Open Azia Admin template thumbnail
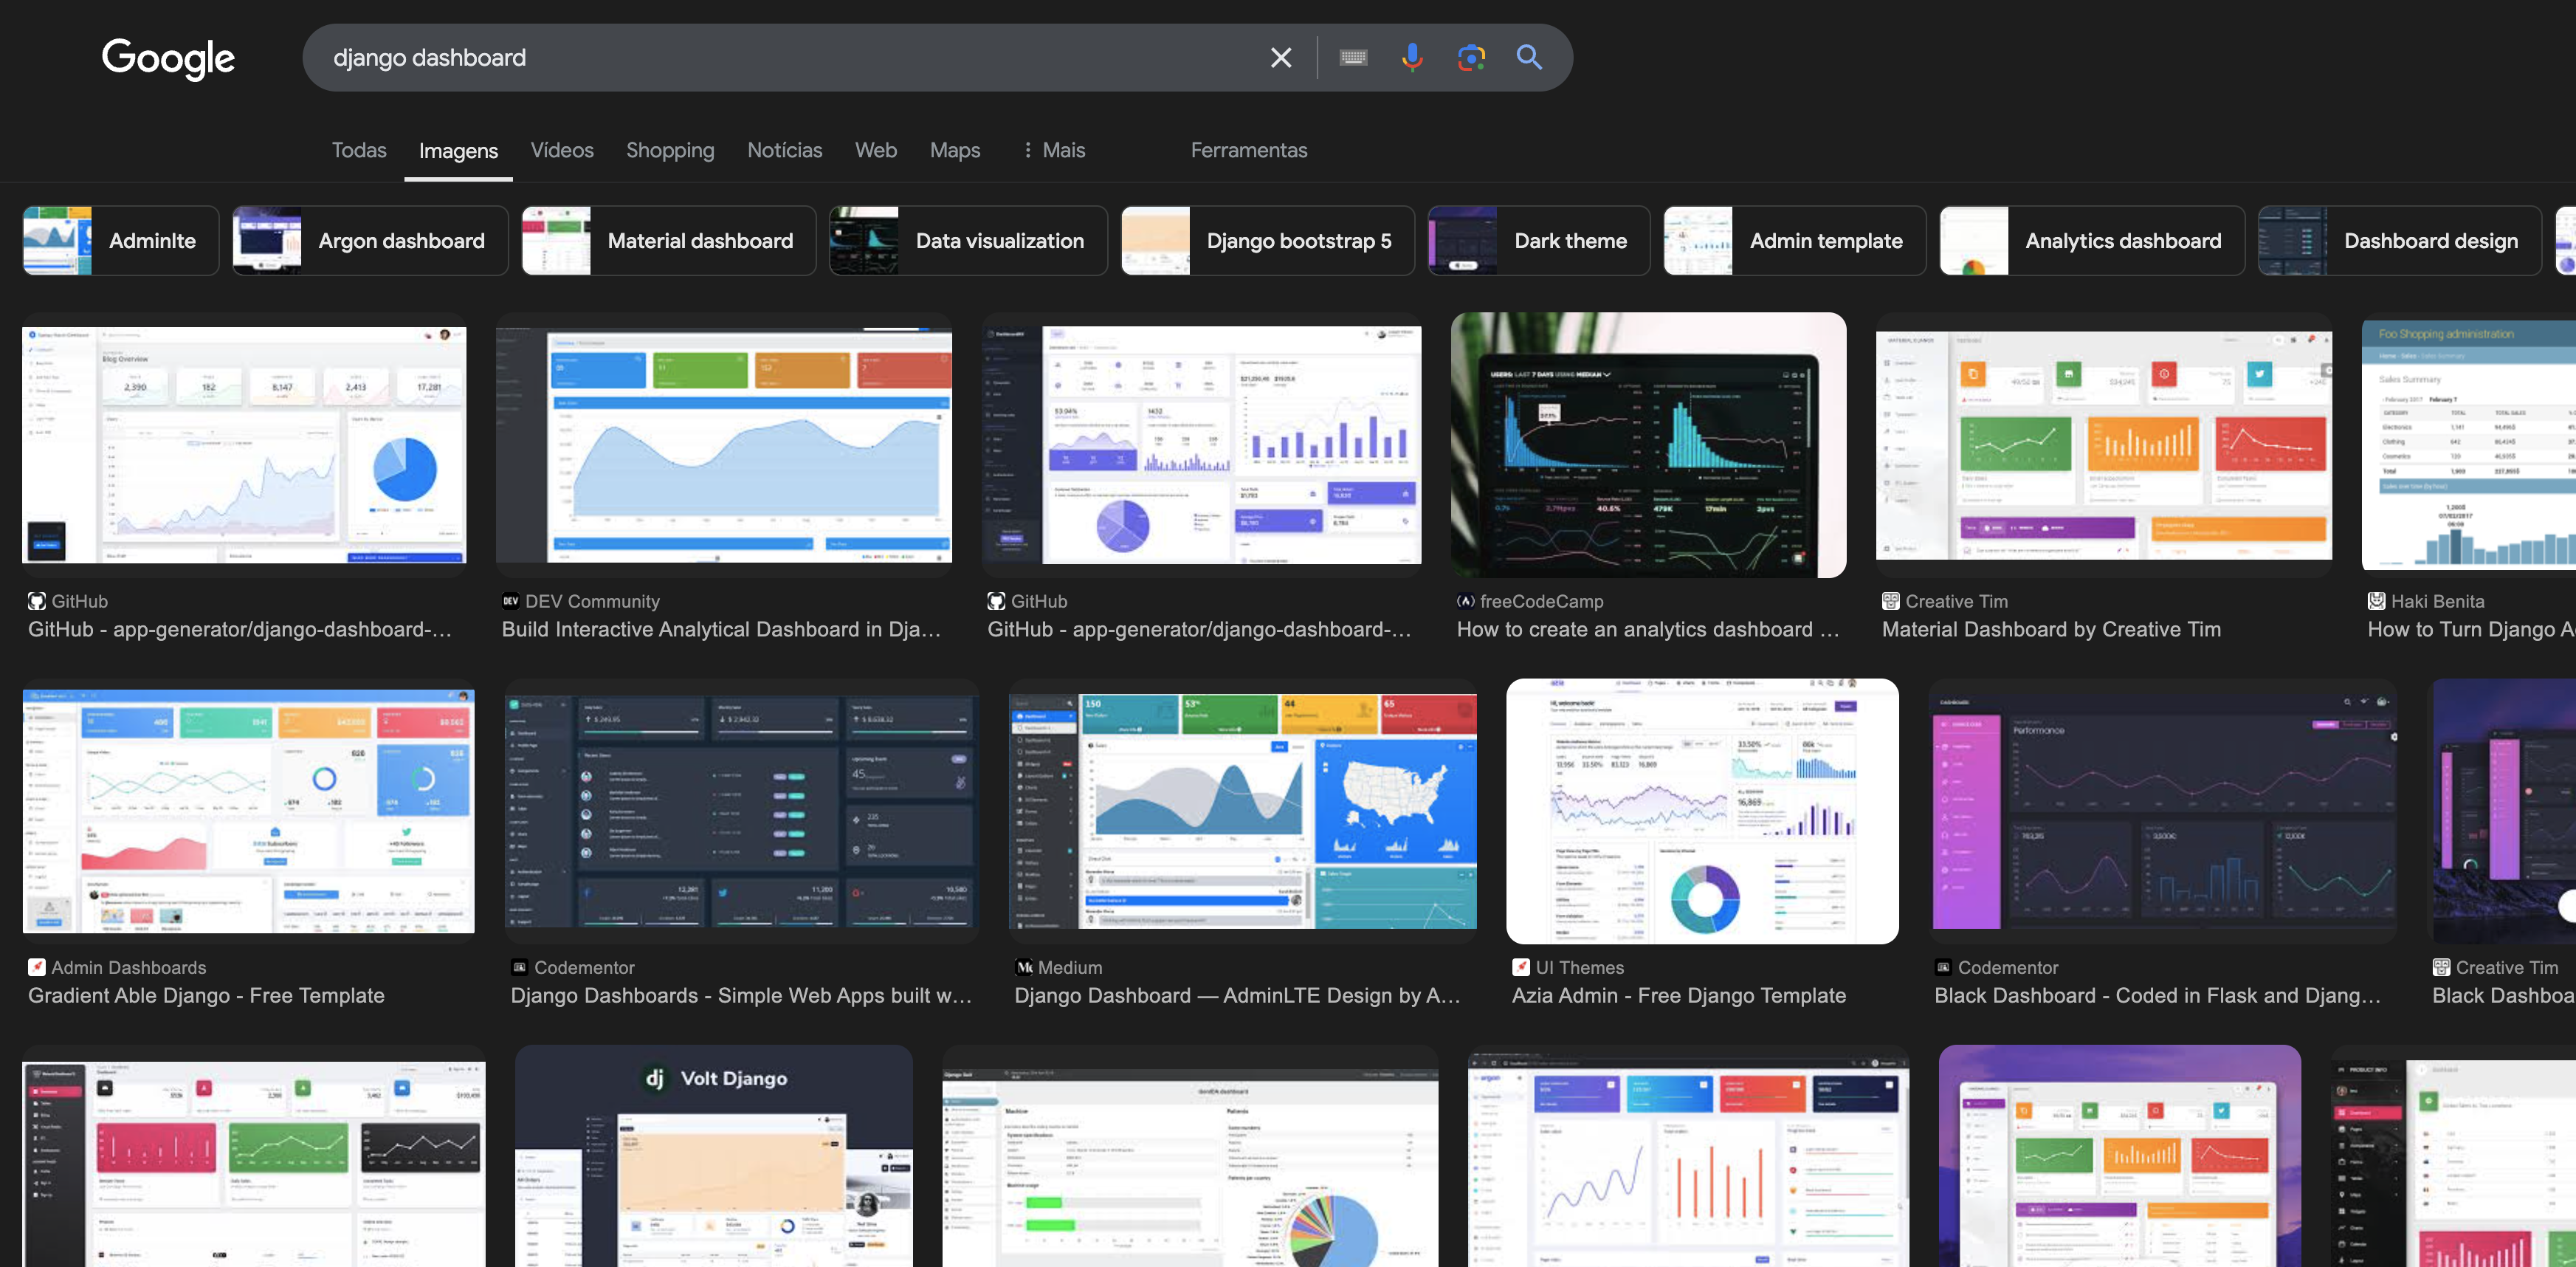Viewport: 2576px width, 1267px height. pos(1702,811)
